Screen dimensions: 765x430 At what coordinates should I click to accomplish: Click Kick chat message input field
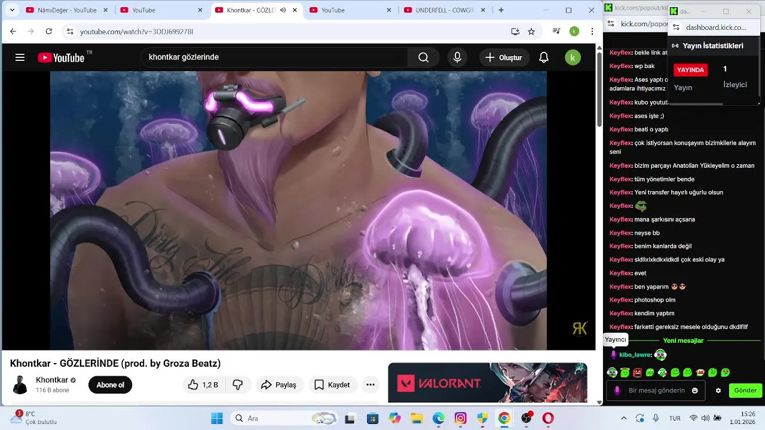tap(656, 391)
